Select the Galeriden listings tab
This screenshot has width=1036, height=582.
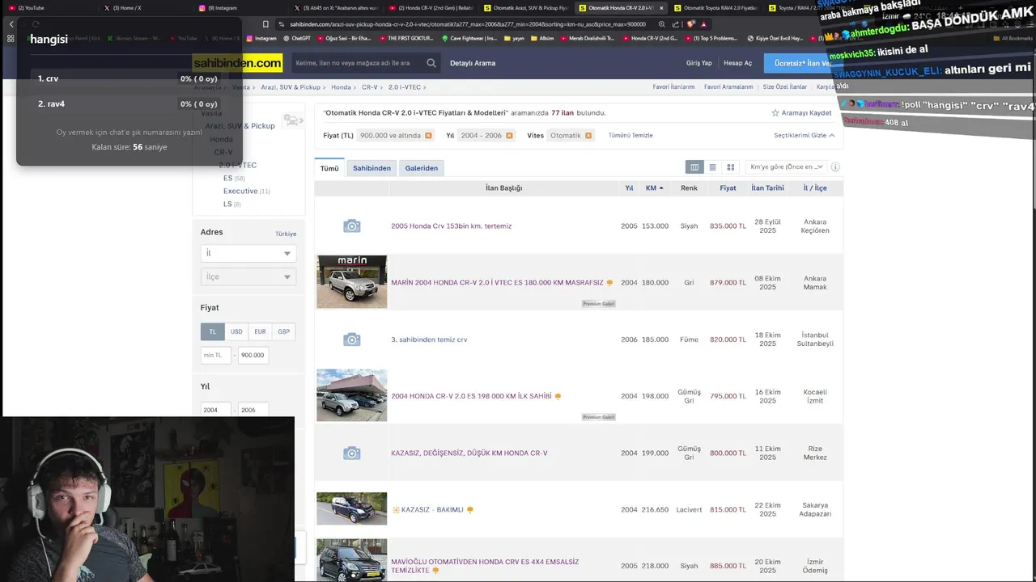point(421,168)
